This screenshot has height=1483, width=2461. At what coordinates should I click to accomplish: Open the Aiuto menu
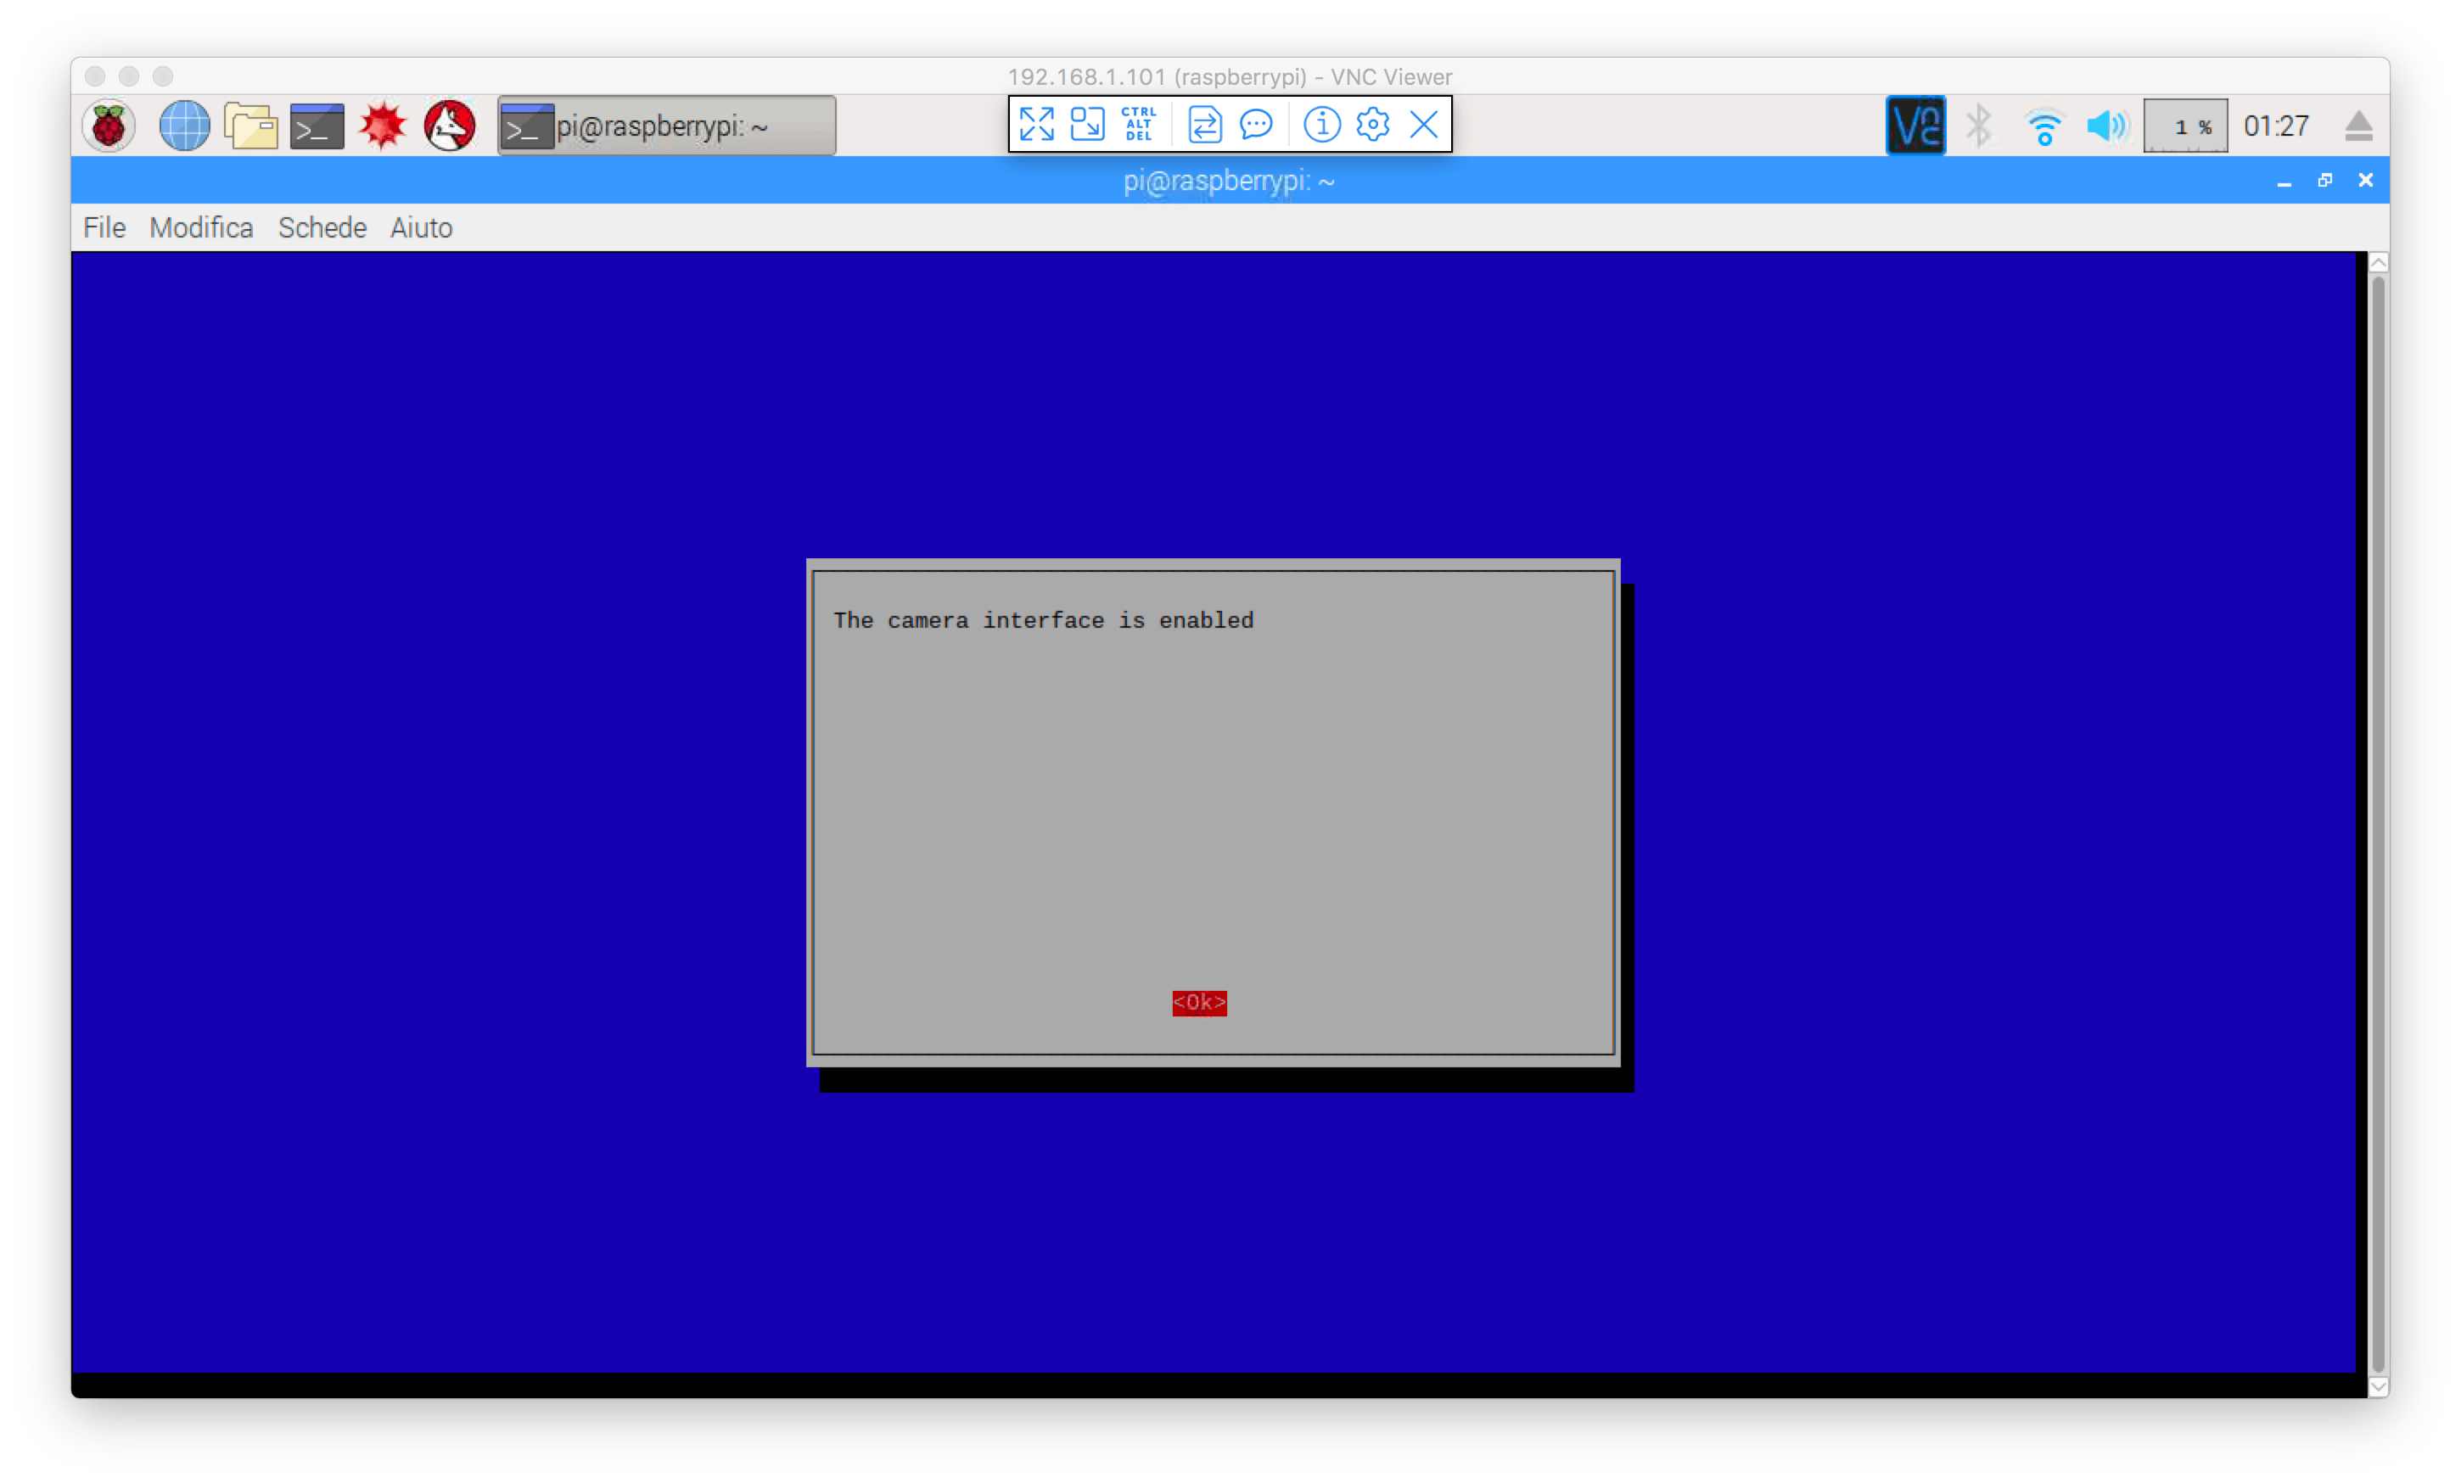(420, 227)
